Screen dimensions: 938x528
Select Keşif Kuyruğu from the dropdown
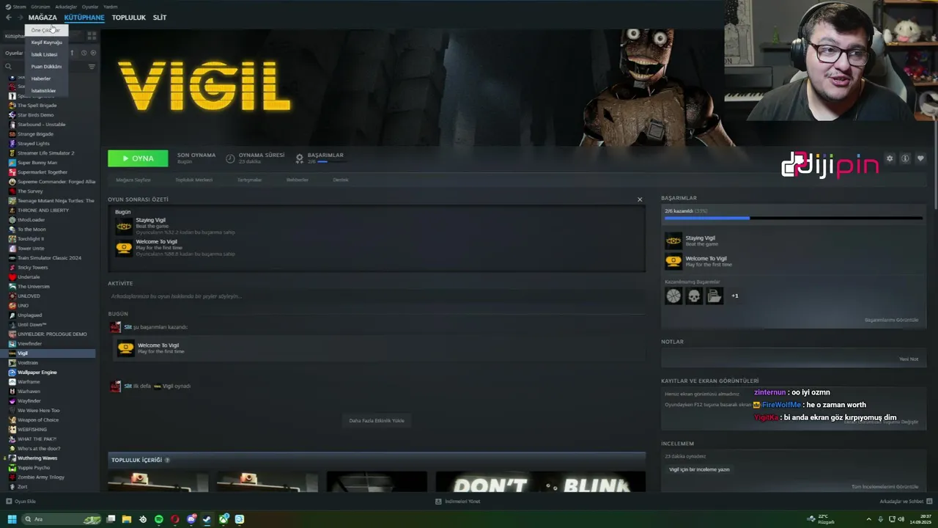(46, 43)
